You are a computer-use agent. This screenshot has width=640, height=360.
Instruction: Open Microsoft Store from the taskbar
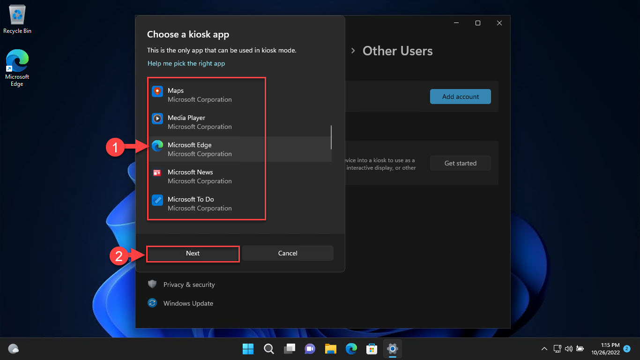pyautogui.click(x=372, y=349)
